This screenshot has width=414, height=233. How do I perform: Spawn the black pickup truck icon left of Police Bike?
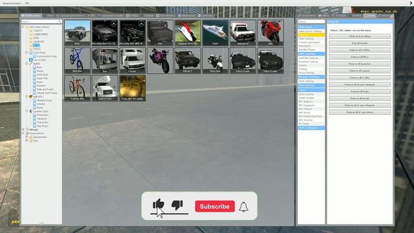click(x=188, y=60)
